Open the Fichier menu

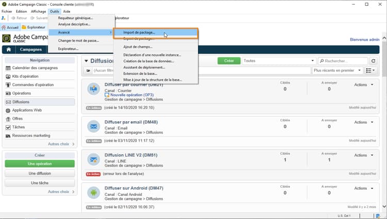click(7, 11)
